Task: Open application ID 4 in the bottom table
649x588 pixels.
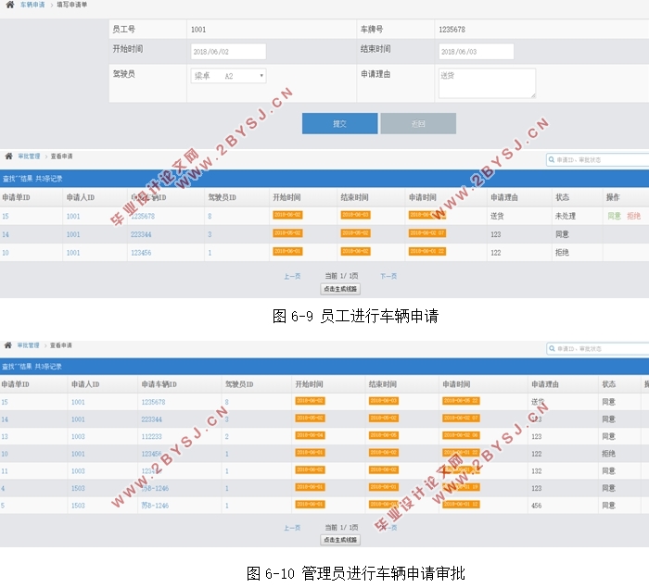Action: (3, 488)
